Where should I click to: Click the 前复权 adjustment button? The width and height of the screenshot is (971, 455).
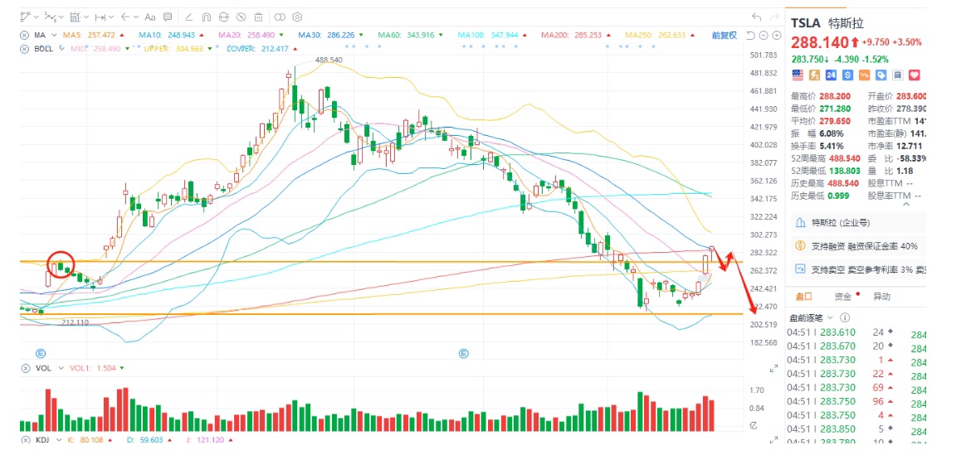pos(724,36)
